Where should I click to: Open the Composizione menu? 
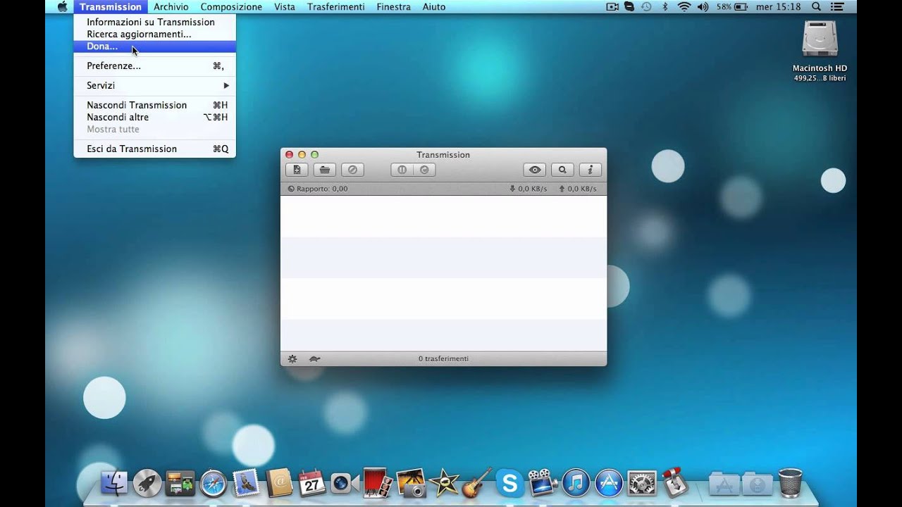[231, 6]
